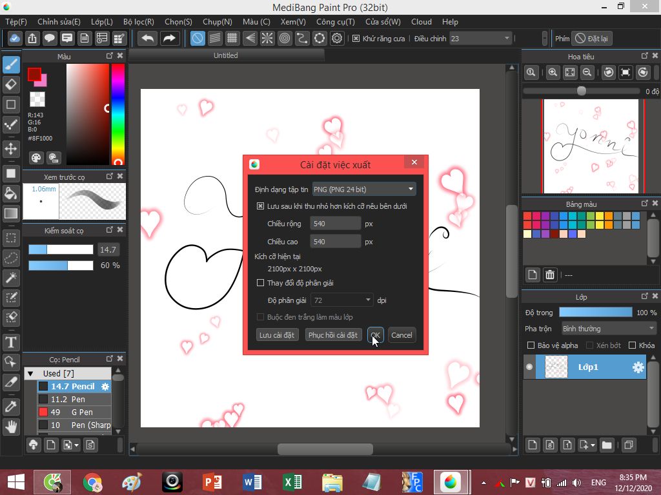
Task: Open the 14.7 Pencil brush settings gear
Action: 105,387
